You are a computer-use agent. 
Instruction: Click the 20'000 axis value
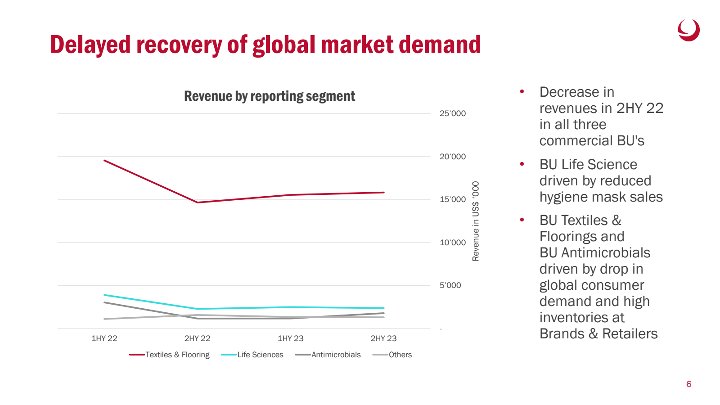tap(453, 157)
